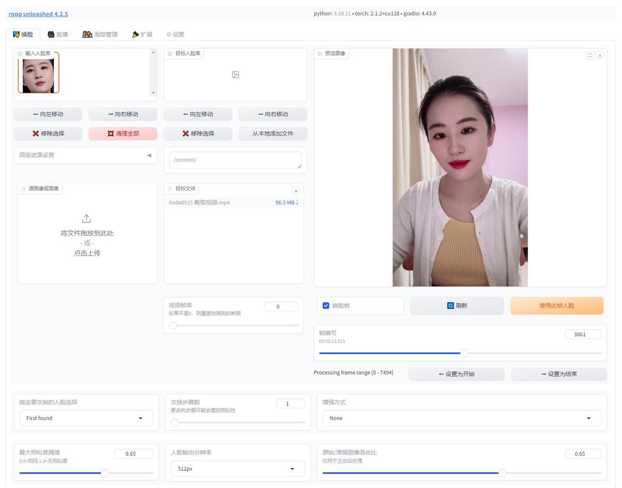Click the target faces image placeholder icon
The height and width of the screenshot is (488, 622).
(235, 75)
